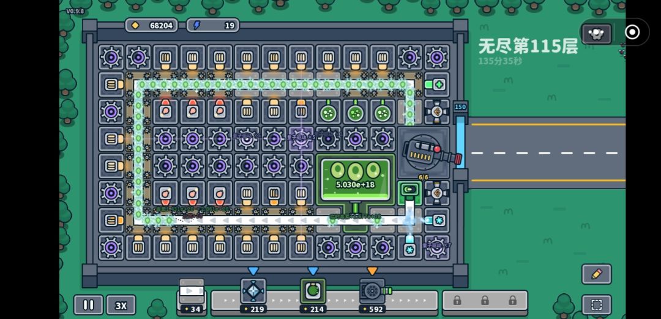
Task: Select the crystal module priced 219
Action: coord(253,295)
